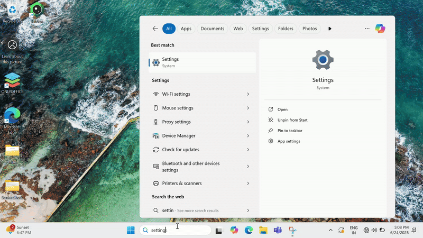This screenshot has width=423, height=238.
Task: Expand the Check for updates chevron
Action: coord(248,150)
